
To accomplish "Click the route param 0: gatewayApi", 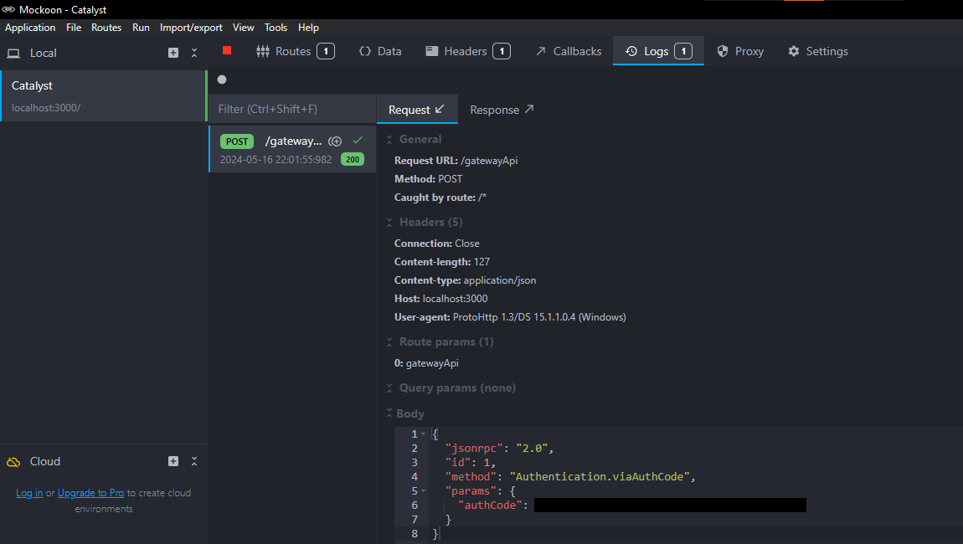I will coord(426,363).
